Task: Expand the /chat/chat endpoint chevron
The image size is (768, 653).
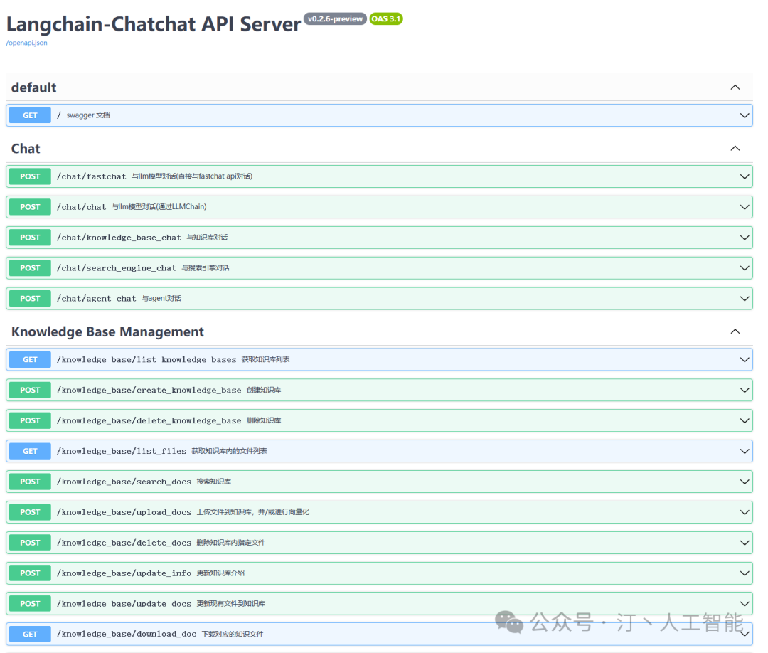Action: point(744,207)
